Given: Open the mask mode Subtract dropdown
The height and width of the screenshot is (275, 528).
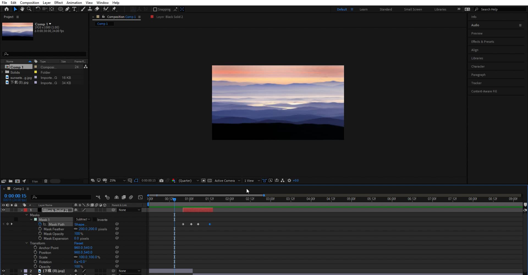Looking at the screenshot, I should [82, 219].
